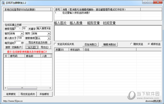Viewport: 164px width, 104px height.
Task: Click downxia(测试版) status text
Action: pyautogui.click(x=153, y=101)
